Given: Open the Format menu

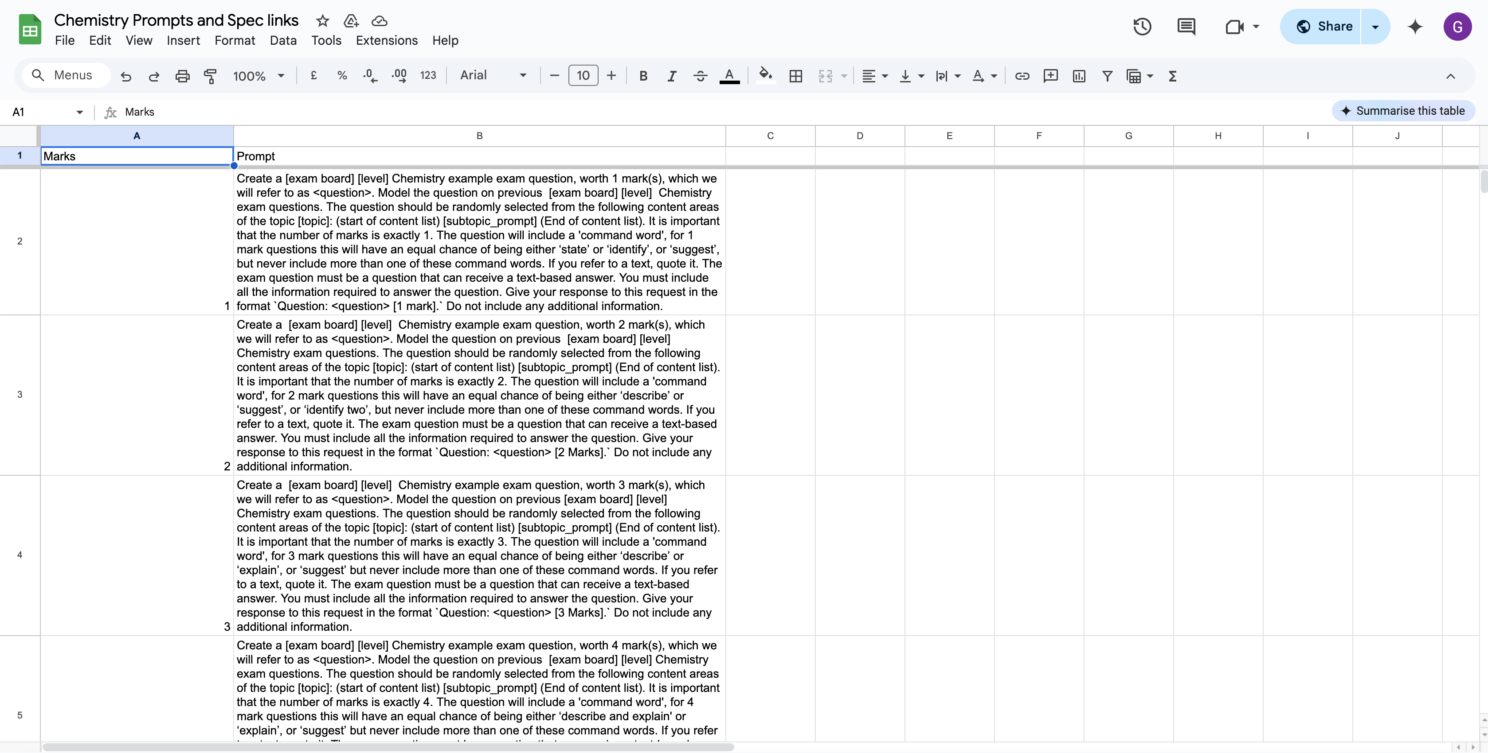Looking at the screenshot, I should coord(235,40).
